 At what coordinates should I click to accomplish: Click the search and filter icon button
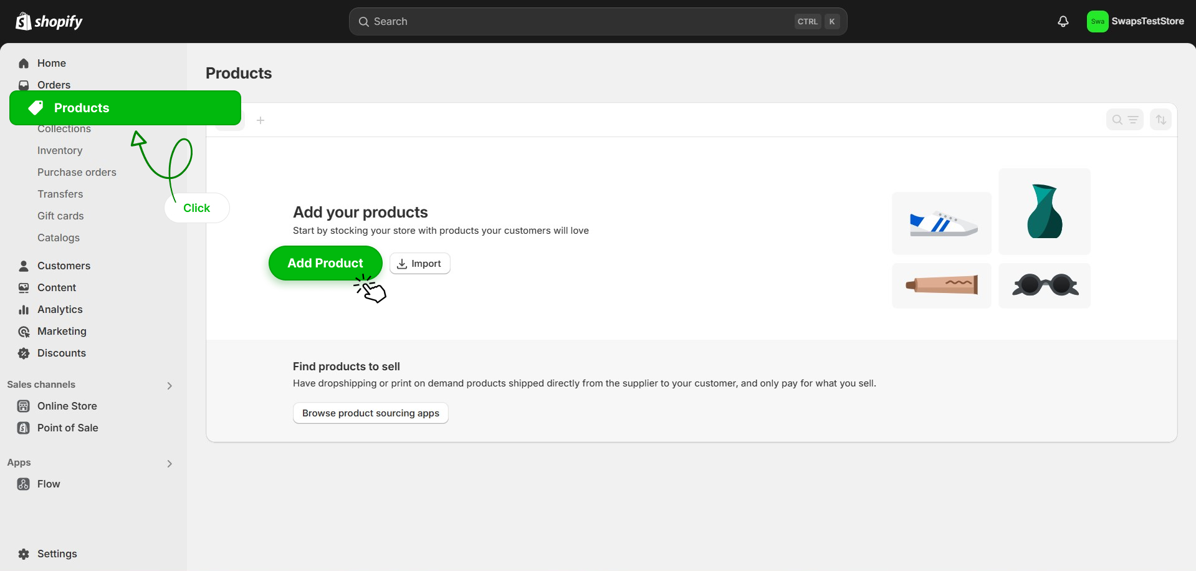[1124, 120]
